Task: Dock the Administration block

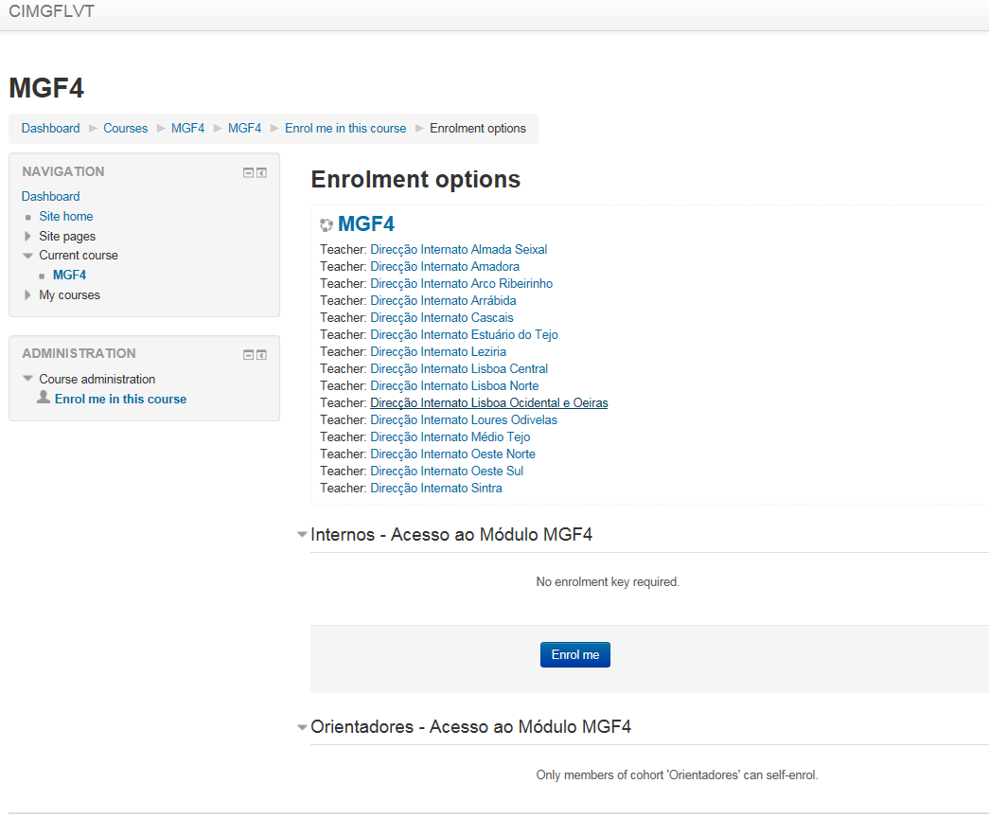Action: [x=261, y=355]
